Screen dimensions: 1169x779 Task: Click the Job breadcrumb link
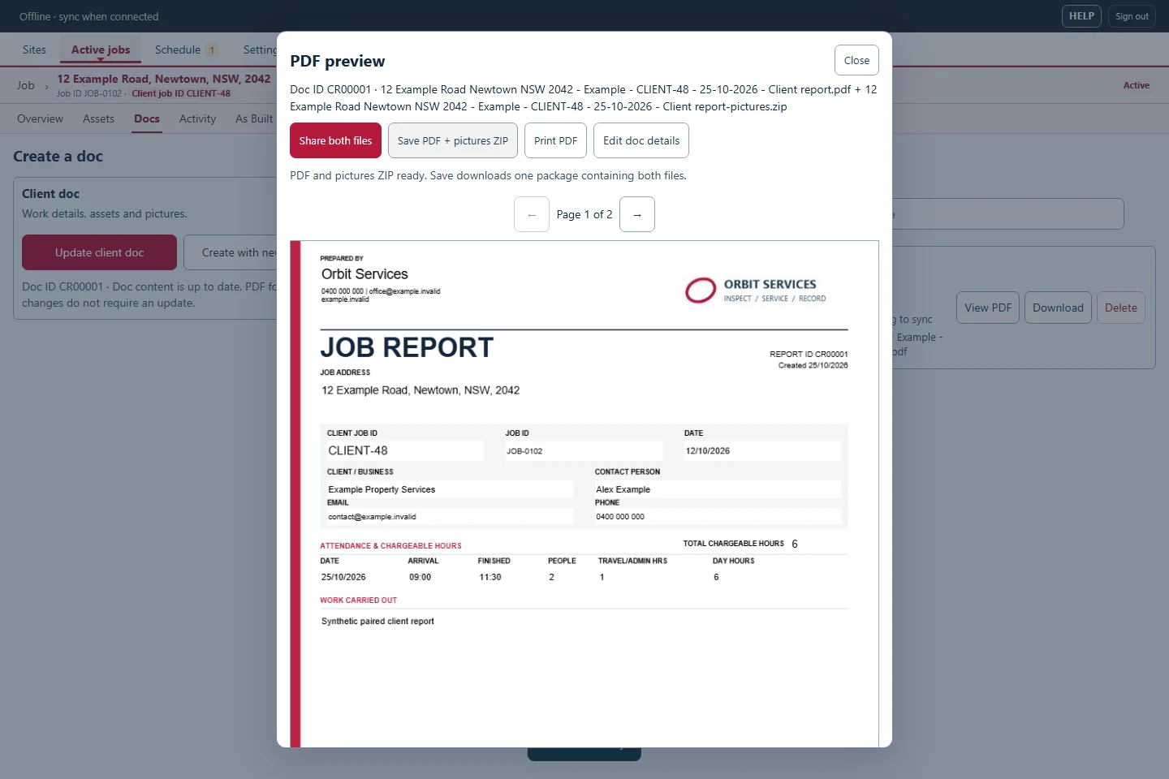coord(26,85)
